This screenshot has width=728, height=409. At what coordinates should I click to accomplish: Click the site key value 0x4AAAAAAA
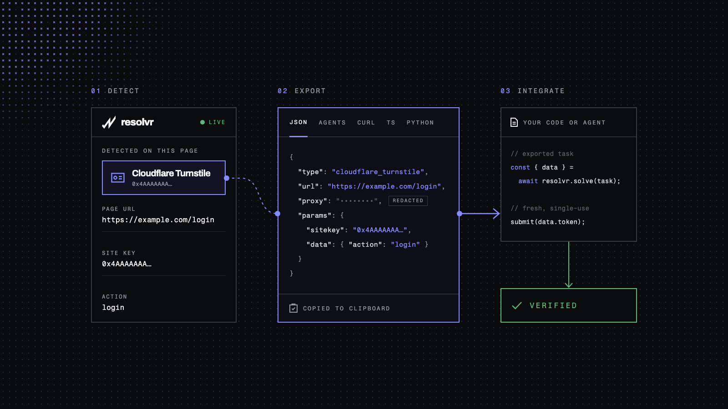[x=127, y=264]
